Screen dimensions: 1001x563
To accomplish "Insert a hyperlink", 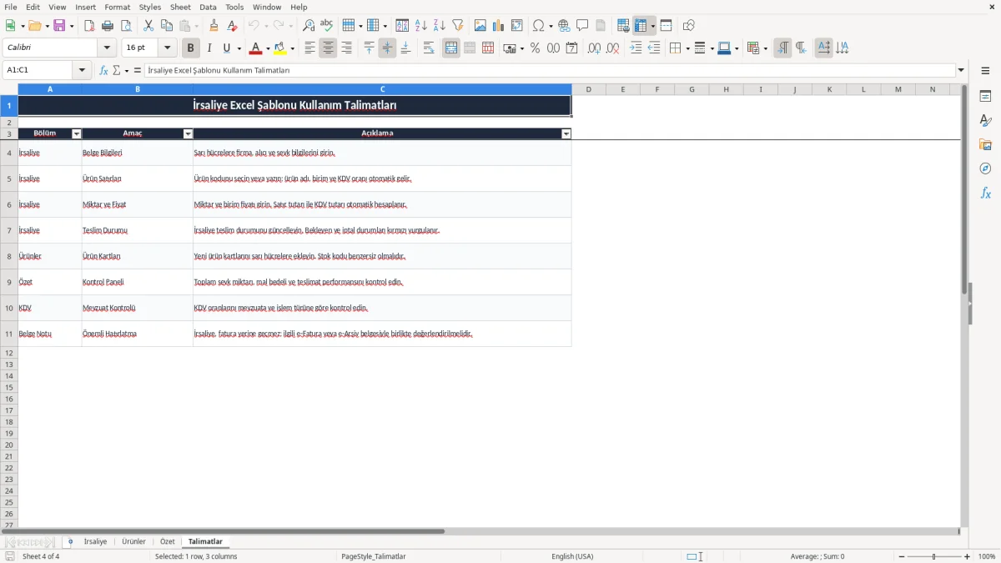I will pos(565,26).
